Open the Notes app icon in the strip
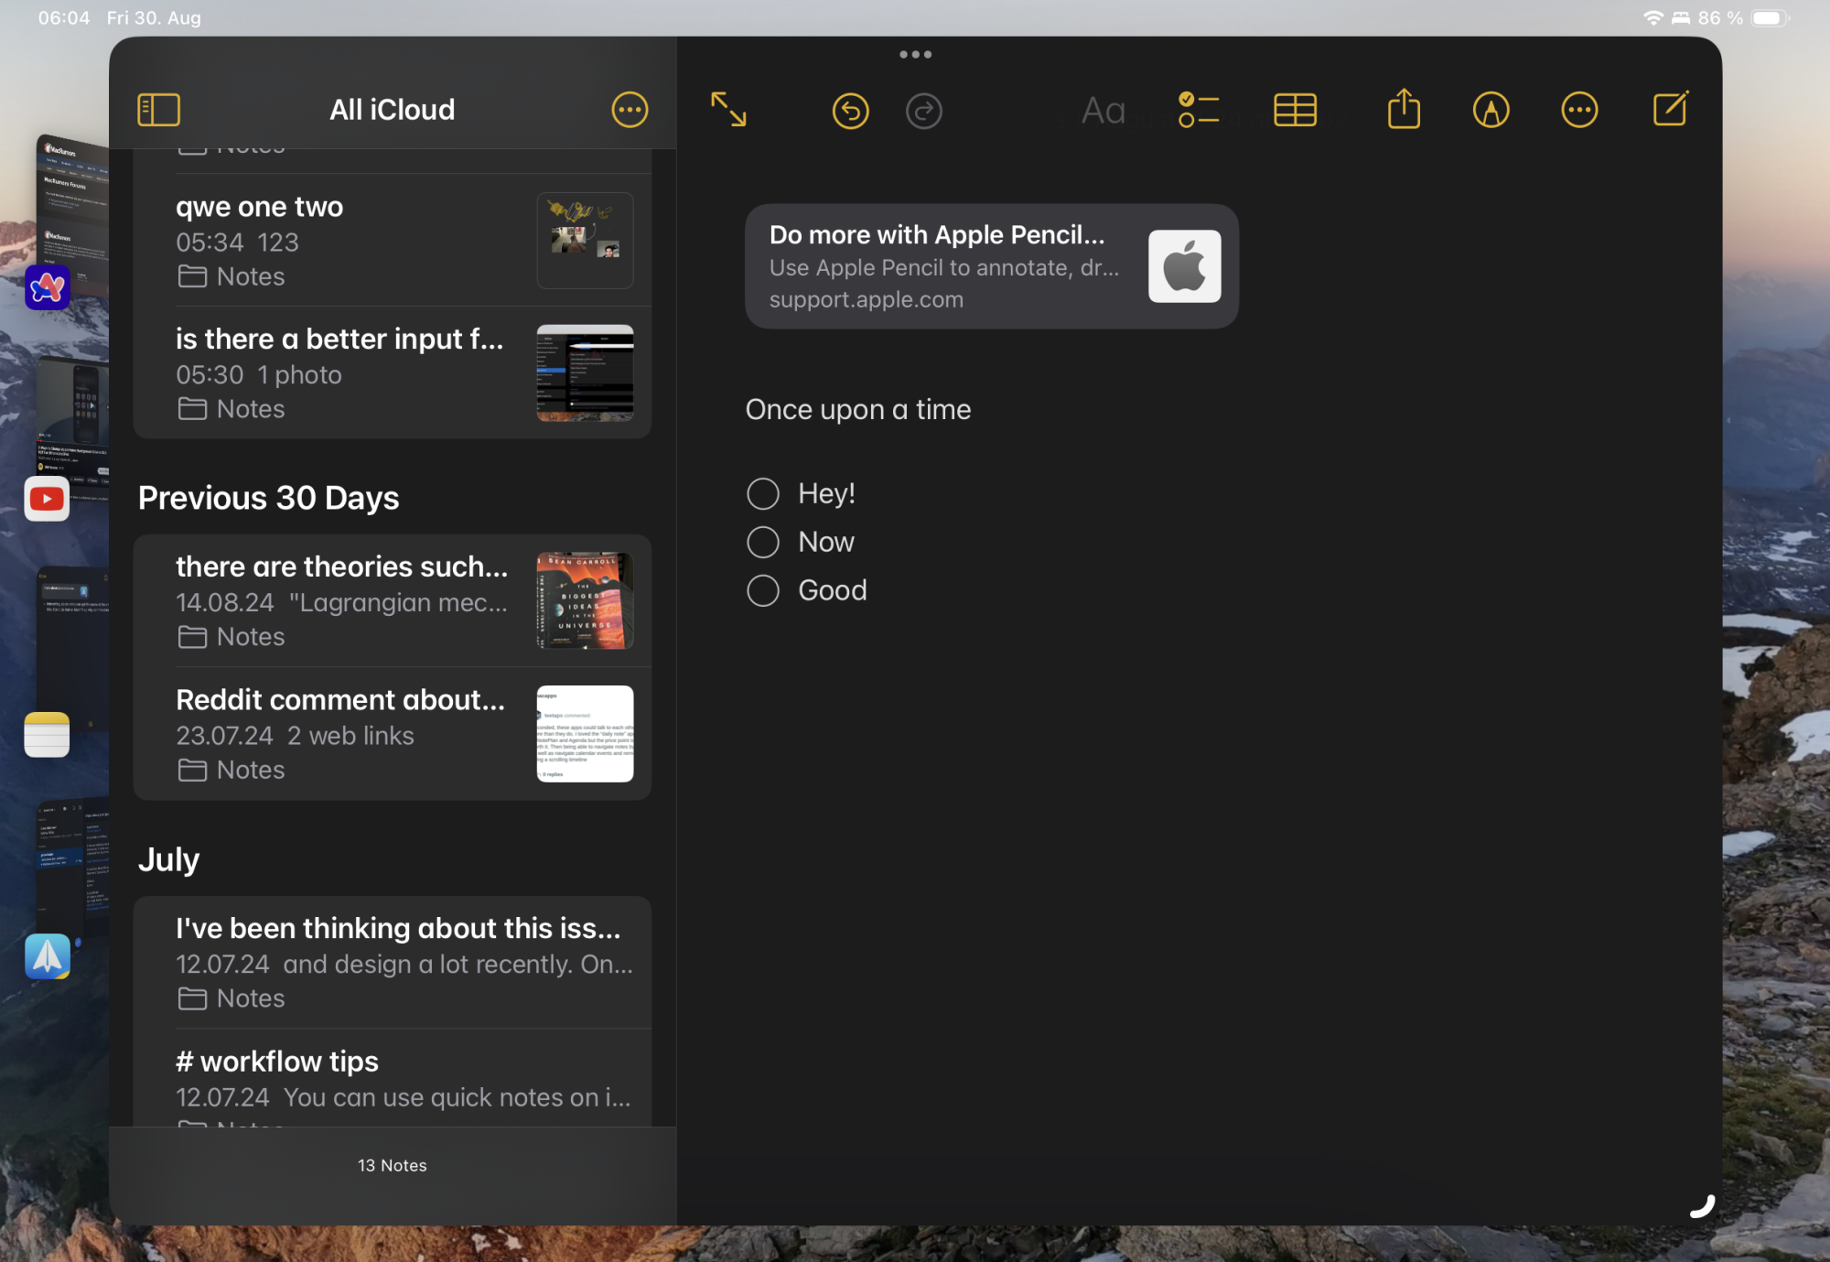This screenshot has width=1830, height=1262. tap(47, 735)
